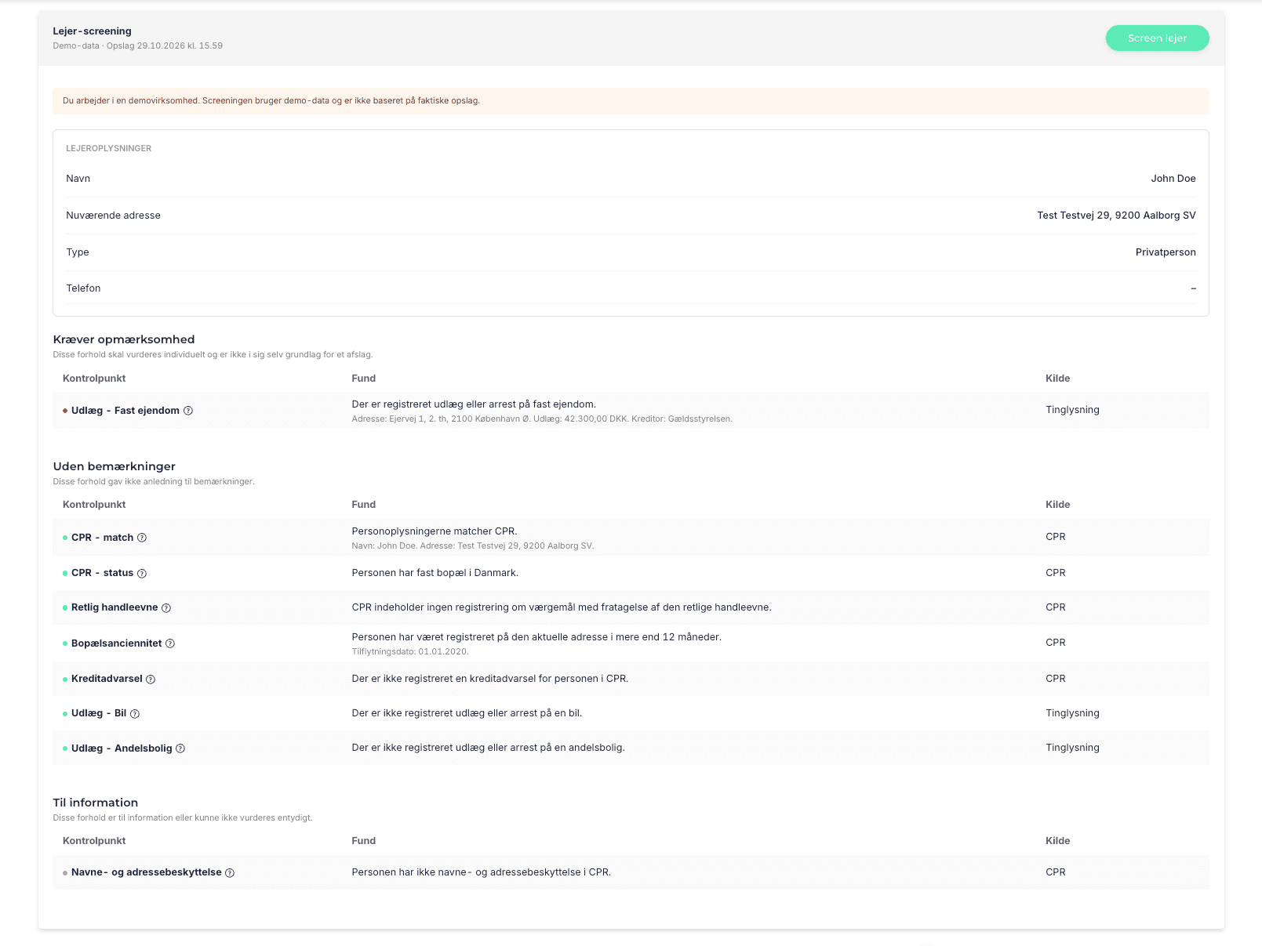
Task: Click the Screen lejer button
Action: [x=1157, y=38]
